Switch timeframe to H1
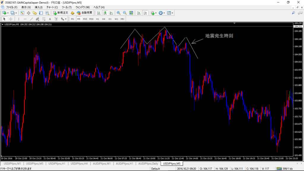304x171 pixels. [97, 19]
